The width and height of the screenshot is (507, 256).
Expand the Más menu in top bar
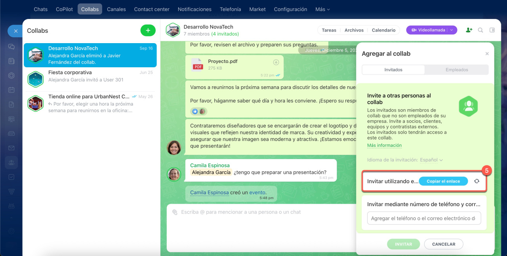pyautogui.click(x=322, y=9)
